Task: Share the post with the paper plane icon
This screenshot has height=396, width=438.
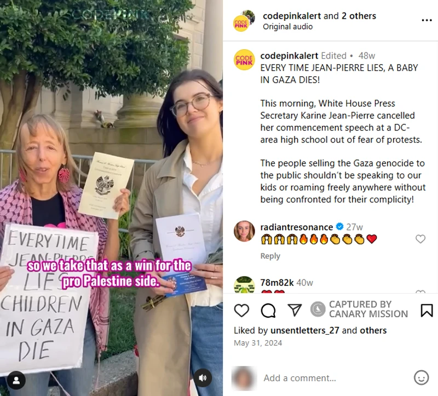Action: [x=295, y=310]
